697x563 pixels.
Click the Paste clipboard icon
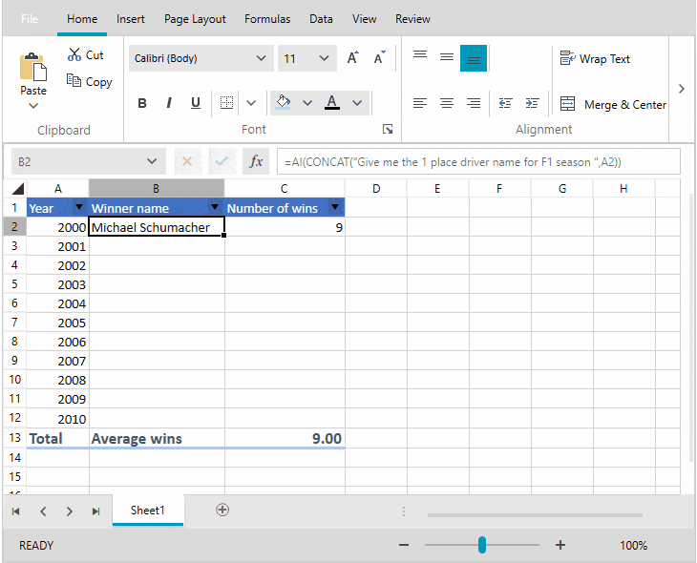click(32, 67)
